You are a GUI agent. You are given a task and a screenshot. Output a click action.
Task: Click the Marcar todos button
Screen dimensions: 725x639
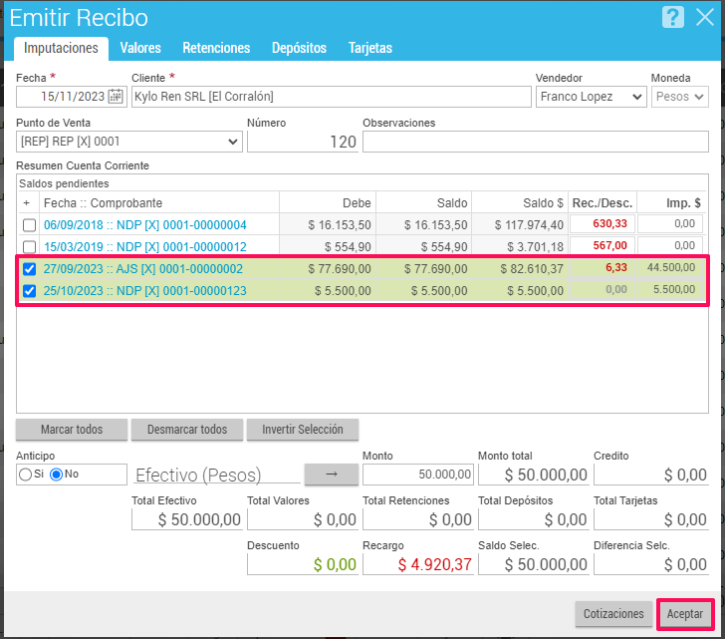click(72, 430)
